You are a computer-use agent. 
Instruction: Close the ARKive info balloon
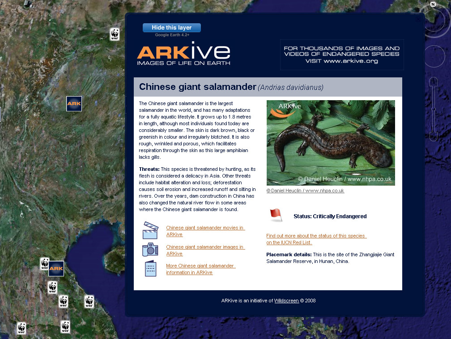coord(418,20)
